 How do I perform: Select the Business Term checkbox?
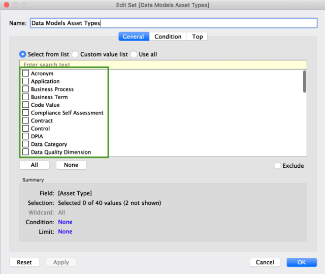coord(26,97)
